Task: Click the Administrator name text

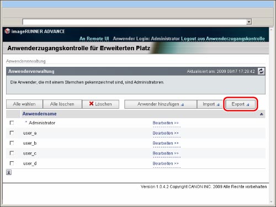Action: pos(42,123)
